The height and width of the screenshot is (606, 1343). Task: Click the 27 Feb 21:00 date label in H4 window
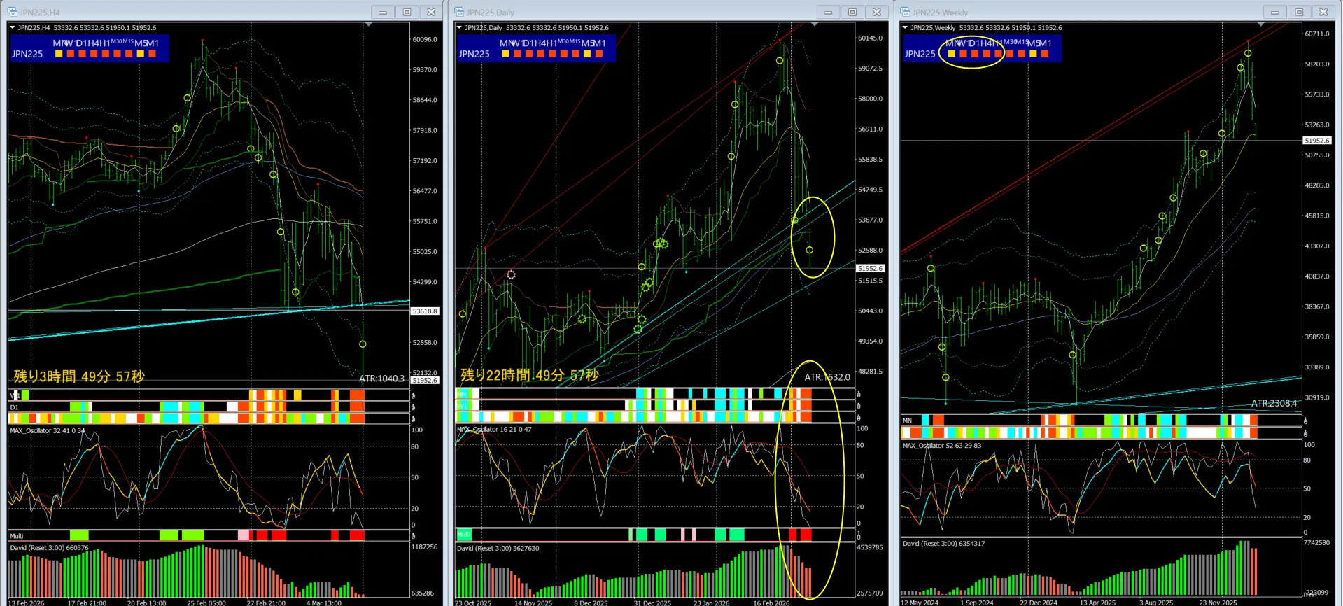(x=266, y=603)
